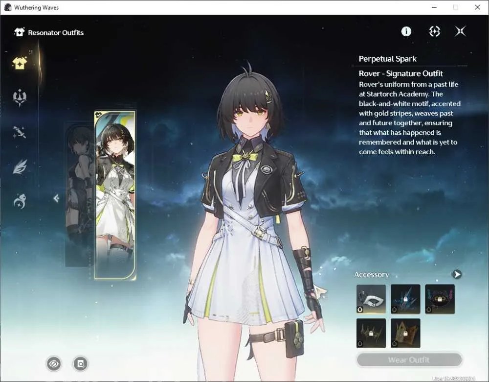Click the Wear Outfit button
This screenshot has height=382, width=489.
409,360
